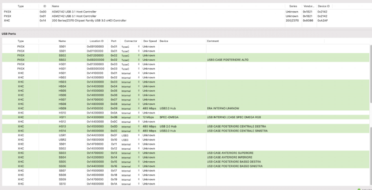Open the Connector dropdown for port SS03

click(x=139, y=152)
